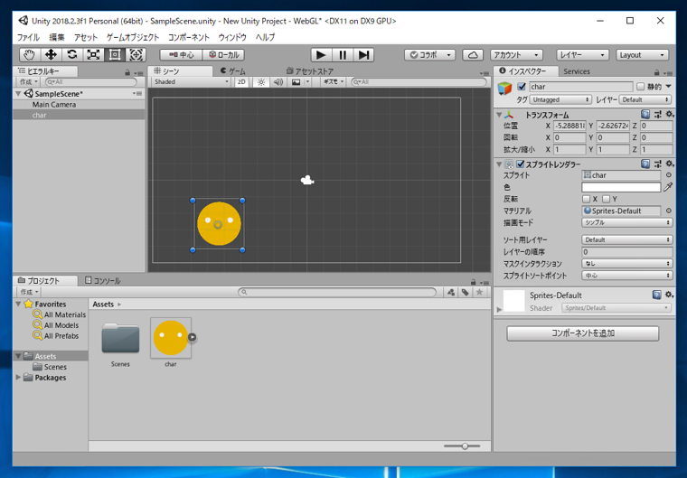Toggle the scene effects image icon
The image size is (687, 478).
(x=296, y=82)
